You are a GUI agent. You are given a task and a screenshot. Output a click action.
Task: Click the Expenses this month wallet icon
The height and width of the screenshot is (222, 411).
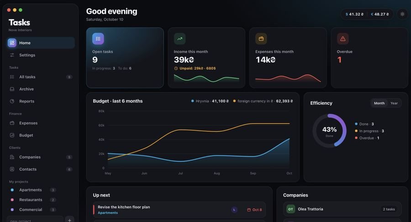pos(261,39)
